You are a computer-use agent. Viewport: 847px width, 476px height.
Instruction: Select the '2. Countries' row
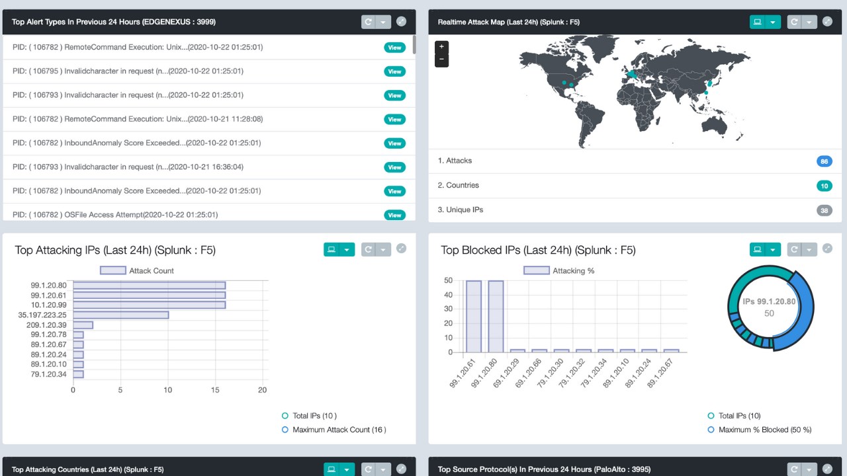point(635,186)
